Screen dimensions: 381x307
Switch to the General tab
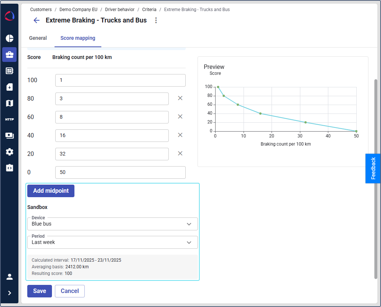(x=38, y=38)
